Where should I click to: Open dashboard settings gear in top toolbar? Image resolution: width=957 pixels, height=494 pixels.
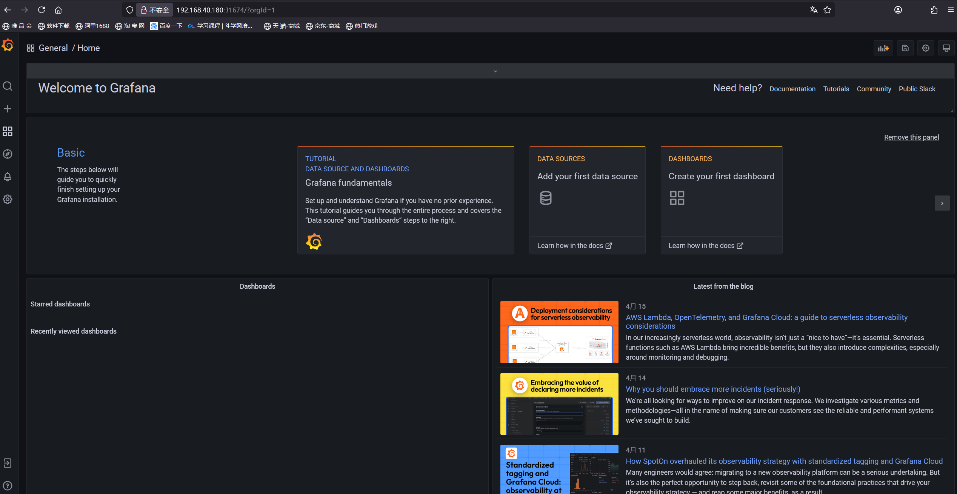point(925,48)
